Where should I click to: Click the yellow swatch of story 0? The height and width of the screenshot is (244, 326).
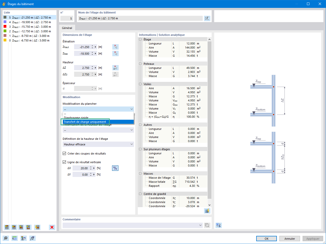pyautogui.click(x=5, y=40)
